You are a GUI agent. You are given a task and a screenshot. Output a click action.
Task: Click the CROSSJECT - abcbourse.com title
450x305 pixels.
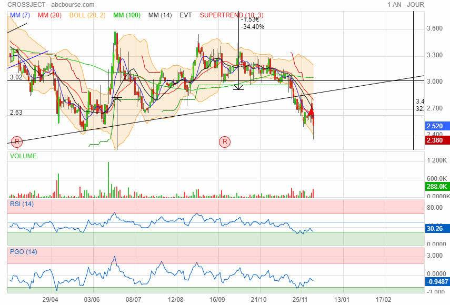click(51, 5)
